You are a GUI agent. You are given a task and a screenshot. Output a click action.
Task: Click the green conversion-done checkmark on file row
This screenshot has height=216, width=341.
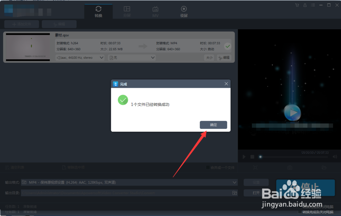[227, 46]
